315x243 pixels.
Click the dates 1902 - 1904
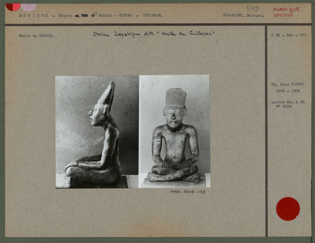(x=288, y=91)
